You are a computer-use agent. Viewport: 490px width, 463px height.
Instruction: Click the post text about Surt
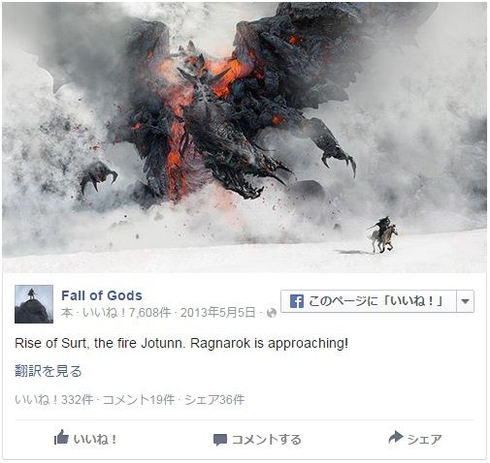pyautogui.click(x=181, y=343)
